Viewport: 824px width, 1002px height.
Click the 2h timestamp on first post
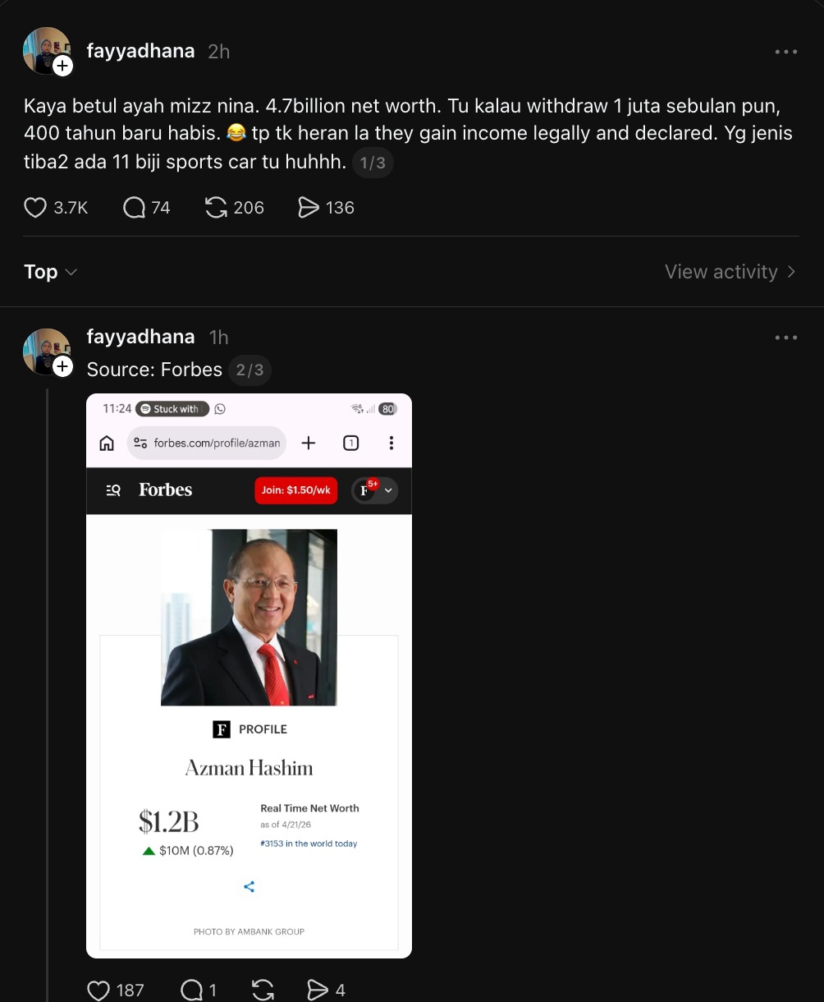pyautogui.click(x=218, y=52)
